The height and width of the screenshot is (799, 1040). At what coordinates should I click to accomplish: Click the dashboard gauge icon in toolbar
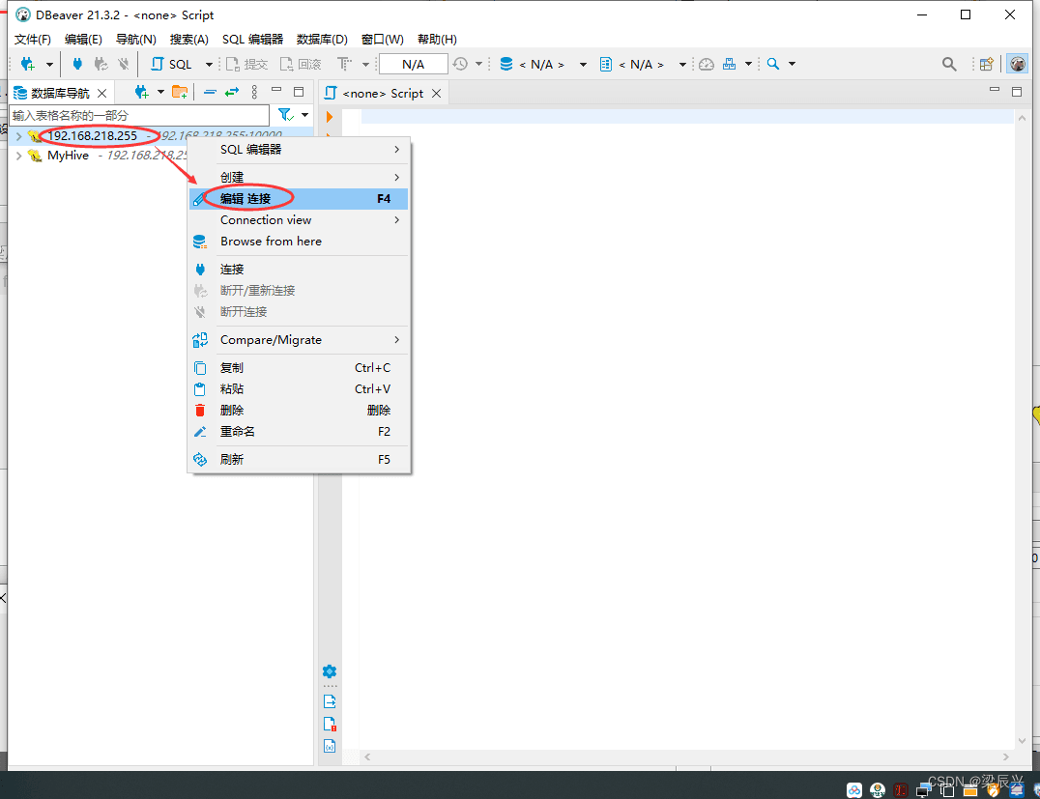[707, 65]
